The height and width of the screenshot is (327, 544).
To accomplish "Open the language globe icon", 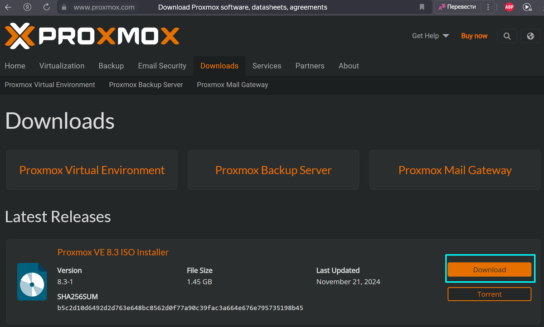I will click(530, 36).
